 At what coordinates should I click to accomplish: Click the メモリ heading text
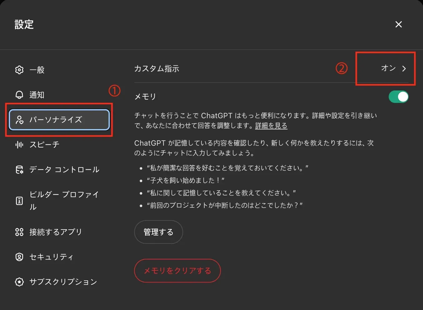[145, 97]
